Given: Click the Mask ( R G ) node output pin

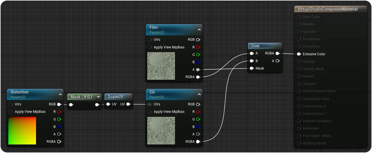Looking at the screenshot, I should click(97, 105).
